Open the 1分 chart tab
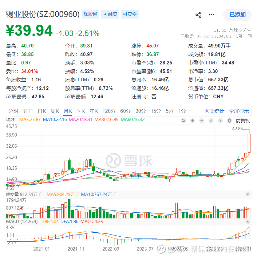 click(182, 111)
